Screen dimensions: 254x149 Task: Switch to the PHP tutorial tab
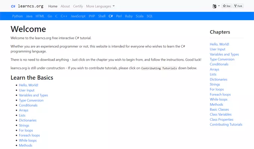point(92,16)
